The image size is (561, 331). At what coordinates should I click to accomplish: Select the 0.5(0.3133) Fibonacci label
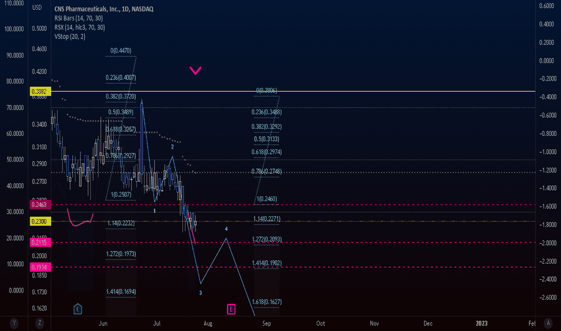[x=267, y=139]
